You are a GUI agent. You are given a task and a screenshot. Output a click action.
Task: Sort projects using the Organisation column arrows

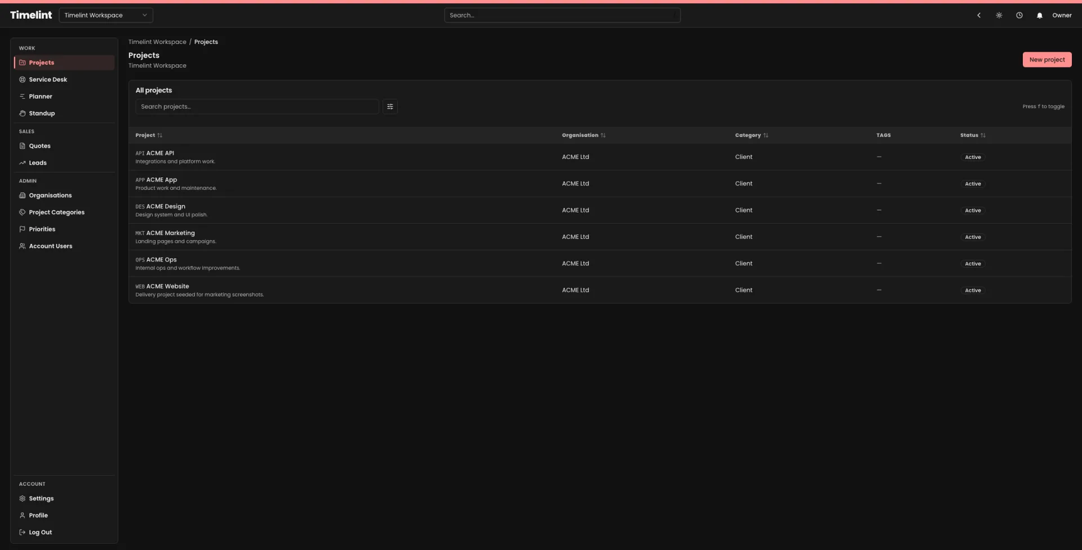coord(603,135)
